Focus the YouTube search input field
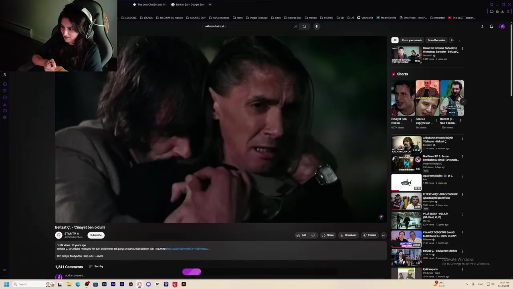This screenshot has height=289, width=513. (x=248, y=26)
